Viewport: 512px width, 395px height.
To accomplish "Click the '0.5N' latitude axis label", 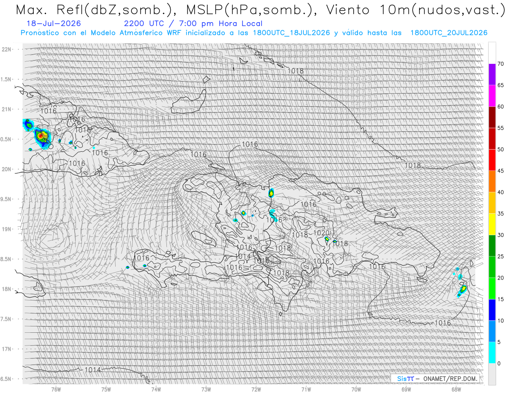I will (6, 139).
